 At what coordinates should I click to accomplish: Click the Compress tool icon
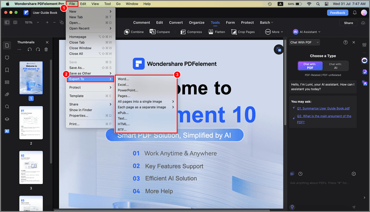(x=183, y=32)
